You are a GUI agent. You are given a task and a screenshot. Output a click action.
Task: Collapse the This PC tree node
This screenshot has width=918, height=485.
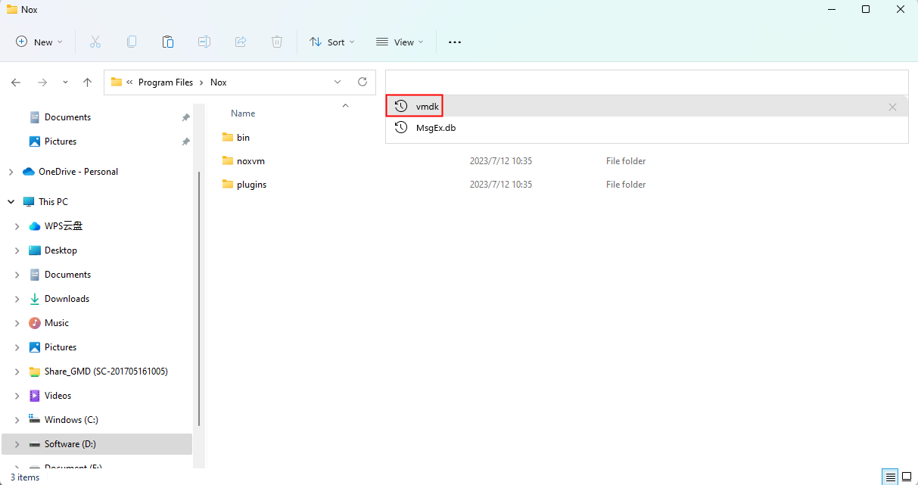11,202
